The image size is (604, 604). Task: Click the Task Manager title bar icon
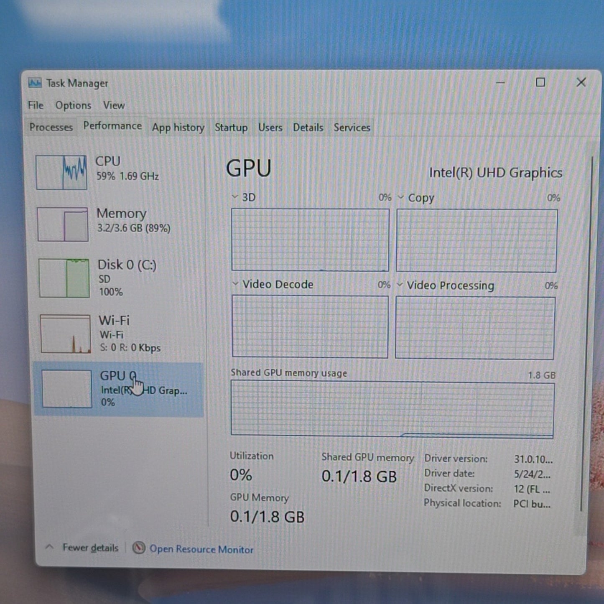[35, 83]
